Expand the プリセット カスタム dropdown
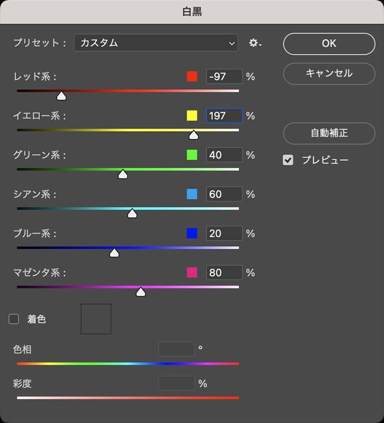The image size is (384, 423). pyautogui.click(x=156, y=43)
